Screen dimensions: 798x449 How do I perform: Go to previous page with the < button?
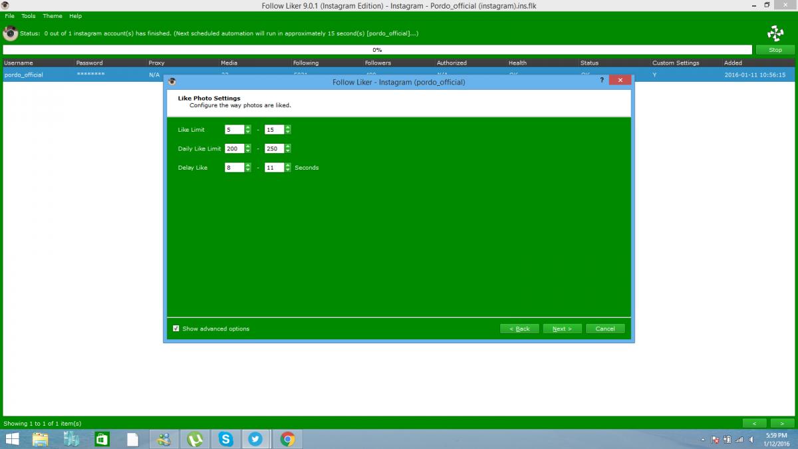click(x=754, y=423)
